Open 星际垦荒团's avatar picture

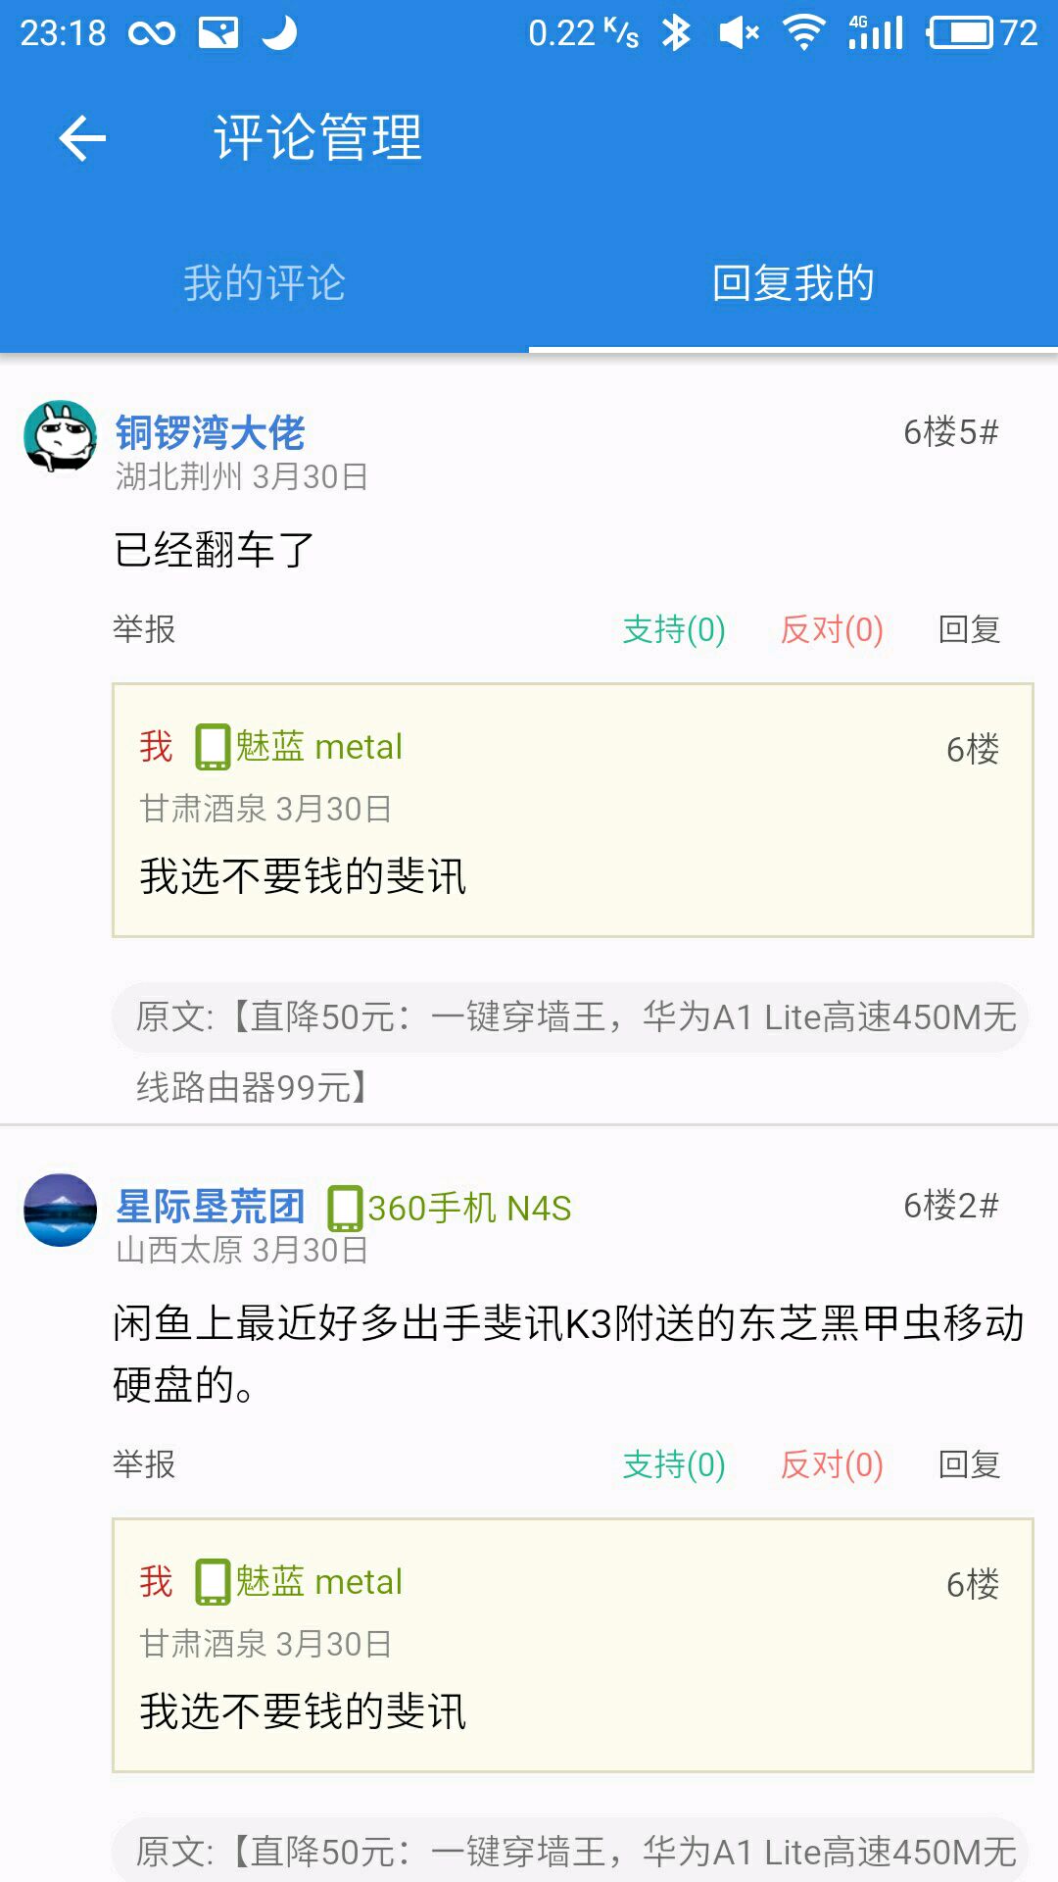[60, 1210]
